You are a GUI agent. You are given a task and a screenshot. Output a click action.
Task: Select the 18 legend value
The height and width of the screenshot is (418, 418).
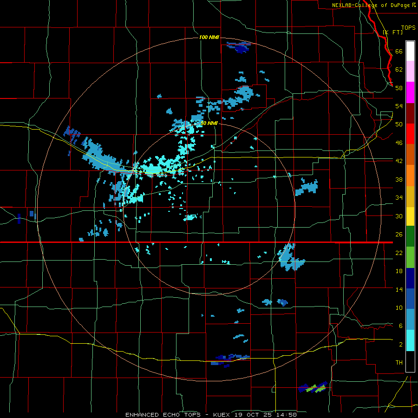399,271
